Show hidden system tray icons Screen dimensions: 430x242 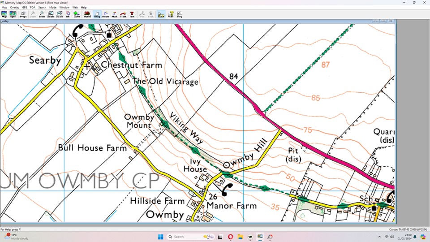click(379, 237)
